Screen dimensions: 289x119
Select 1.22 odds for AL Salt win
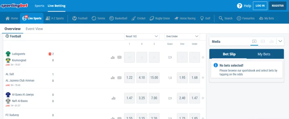129,78
